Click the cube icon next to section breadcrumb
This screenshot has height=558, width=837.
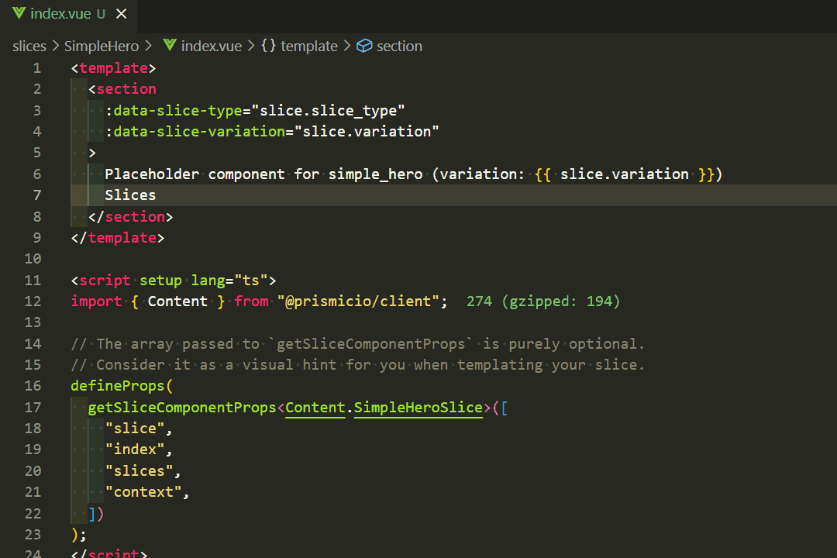pos(364,46)
